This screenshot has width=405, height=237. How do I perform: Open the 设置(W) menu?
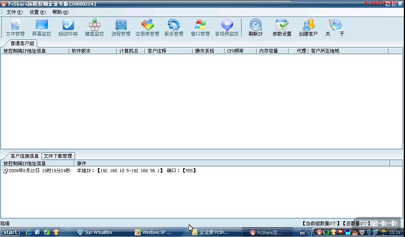pos(37,12)
